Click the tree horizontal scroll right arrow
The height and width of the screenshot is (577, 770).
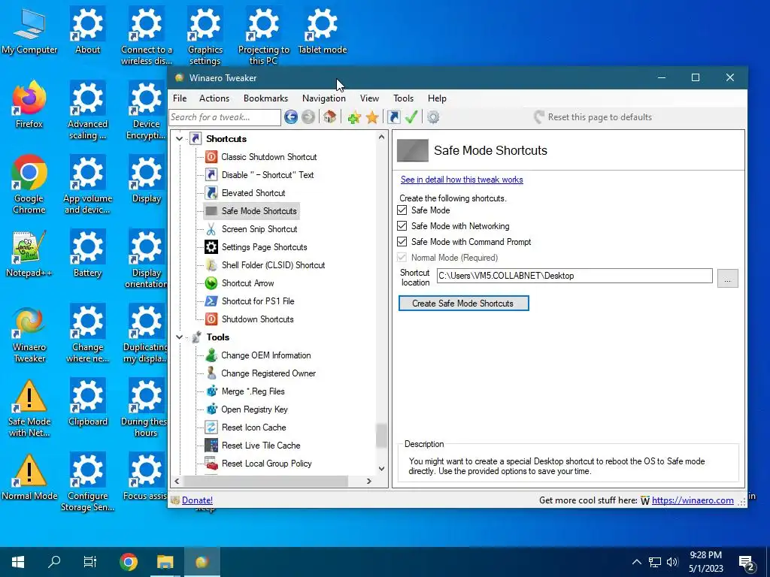[x=369, y=482]
